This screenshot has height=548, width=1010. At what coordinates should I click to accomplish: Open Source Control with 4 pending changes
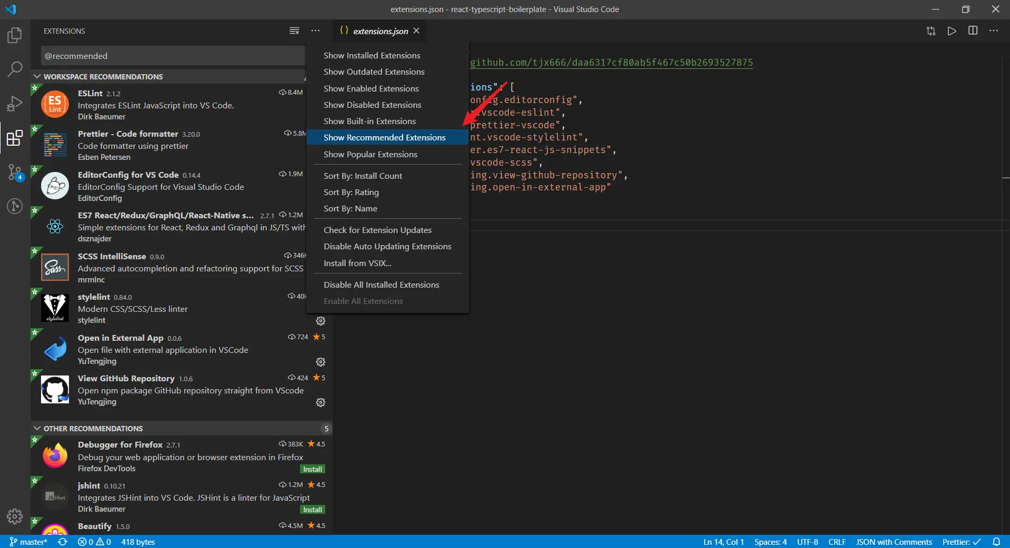tap(14, 172)
